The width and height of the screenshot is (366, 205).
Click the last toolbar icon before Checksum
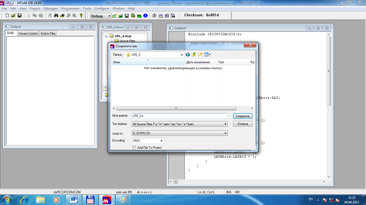(173, 16)
